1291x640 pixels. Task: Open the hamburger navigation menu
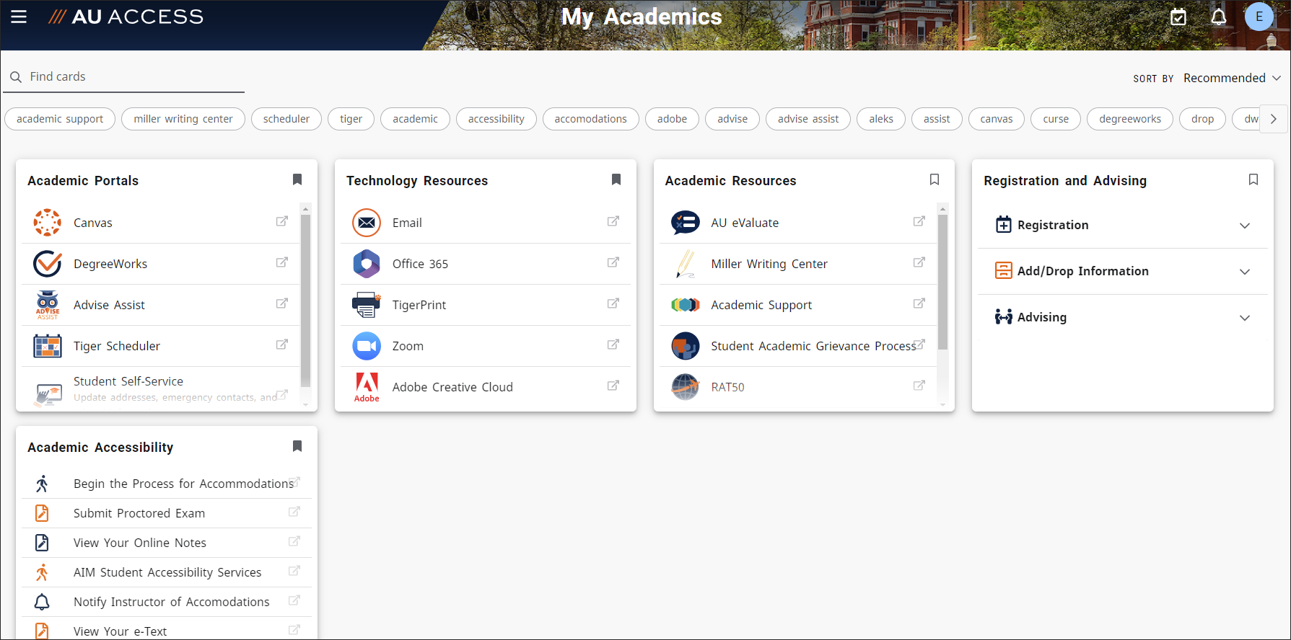pos(19,17)
